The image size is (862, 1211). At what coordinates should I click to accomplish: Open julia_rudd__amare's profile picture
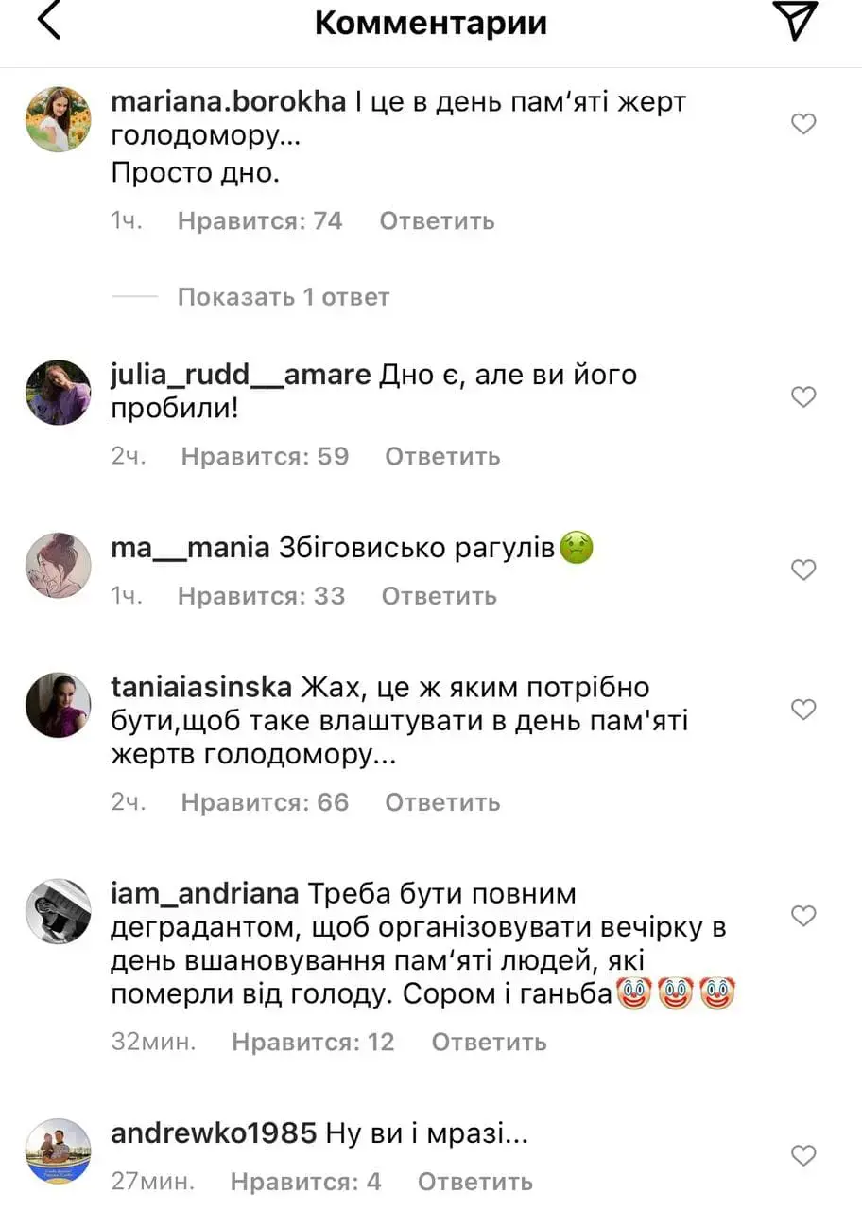click(58, 393)
